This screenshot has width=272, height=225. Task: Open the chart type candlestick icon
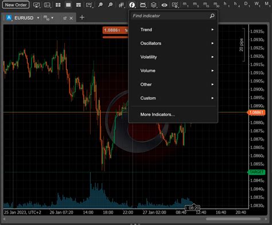[x=121, y=5]
